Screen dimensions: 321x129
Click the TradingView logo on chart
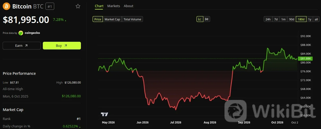tap(104, 114)
